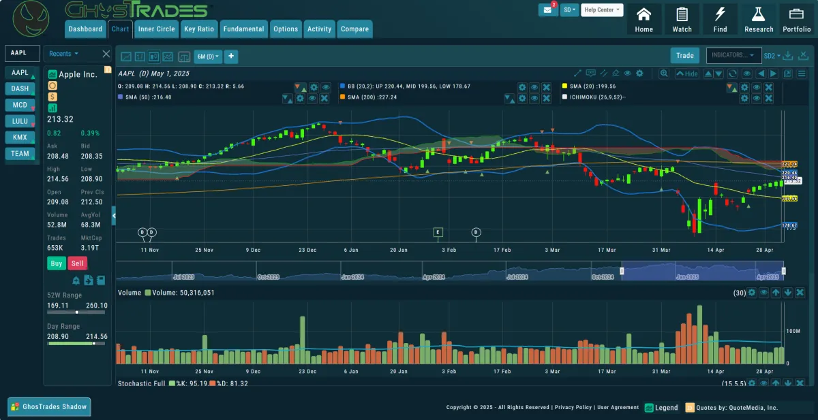Screen dimensions: 818x420
Task: Switch to the Activity tab
Action: [319, 29]
